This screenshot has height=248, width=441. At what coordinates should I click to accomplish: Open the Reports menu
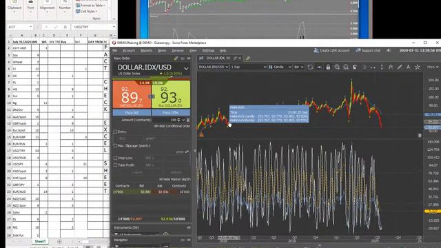pos(146,50)
